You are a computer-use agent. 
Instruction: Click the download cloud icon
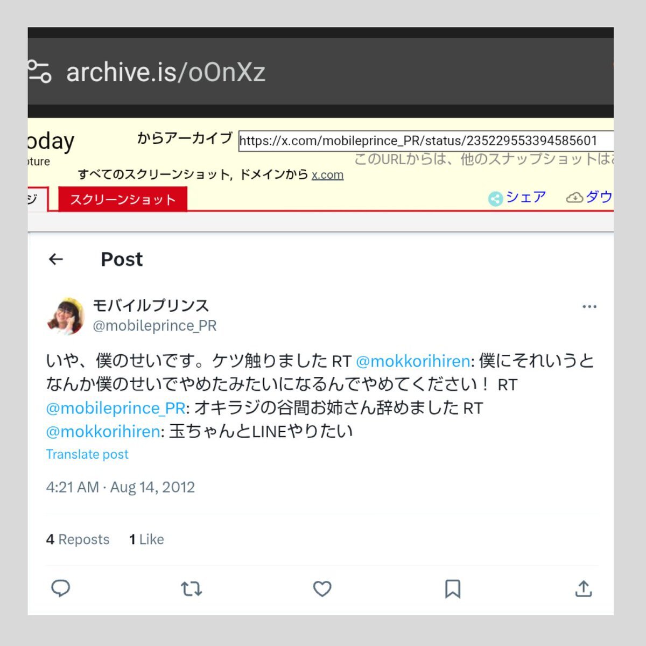(x=574, y=198)
